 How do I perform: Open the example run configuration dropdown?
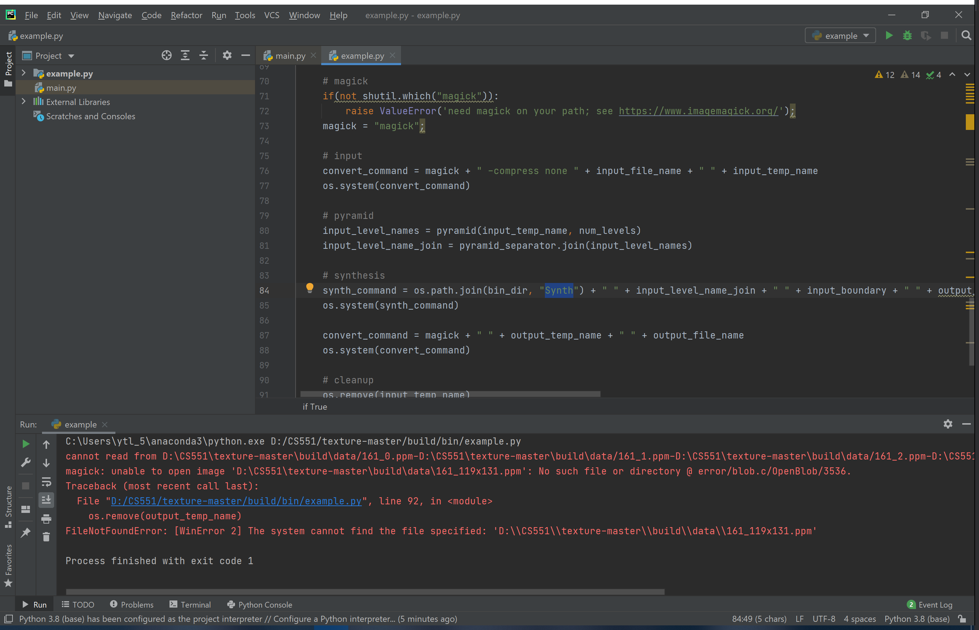(840, 36)
